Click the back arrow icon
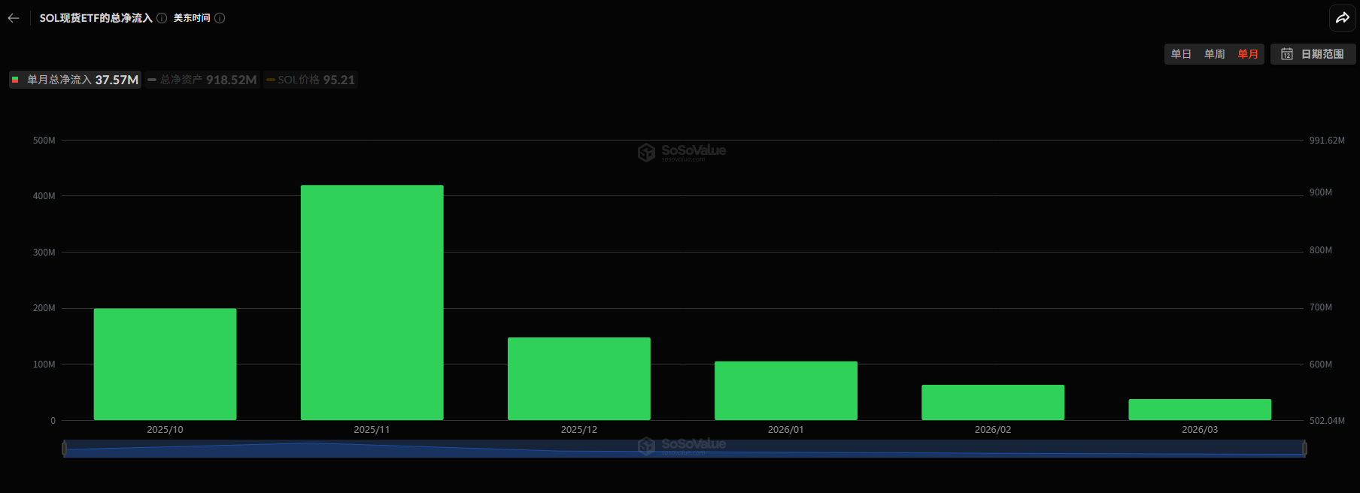 point(14,18)
